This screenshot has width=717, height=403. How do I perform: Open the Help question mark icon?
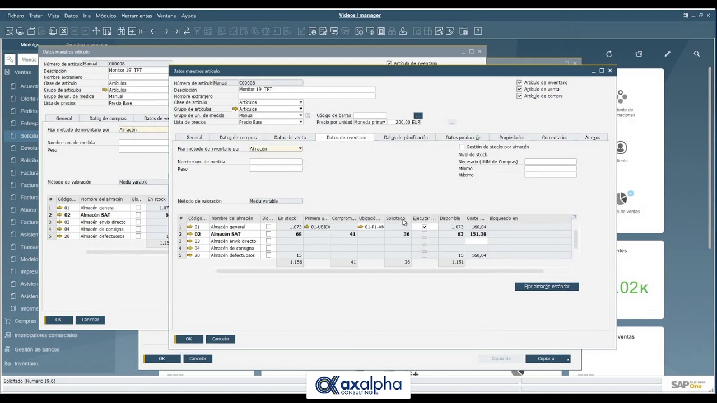(x=478, y=31)
